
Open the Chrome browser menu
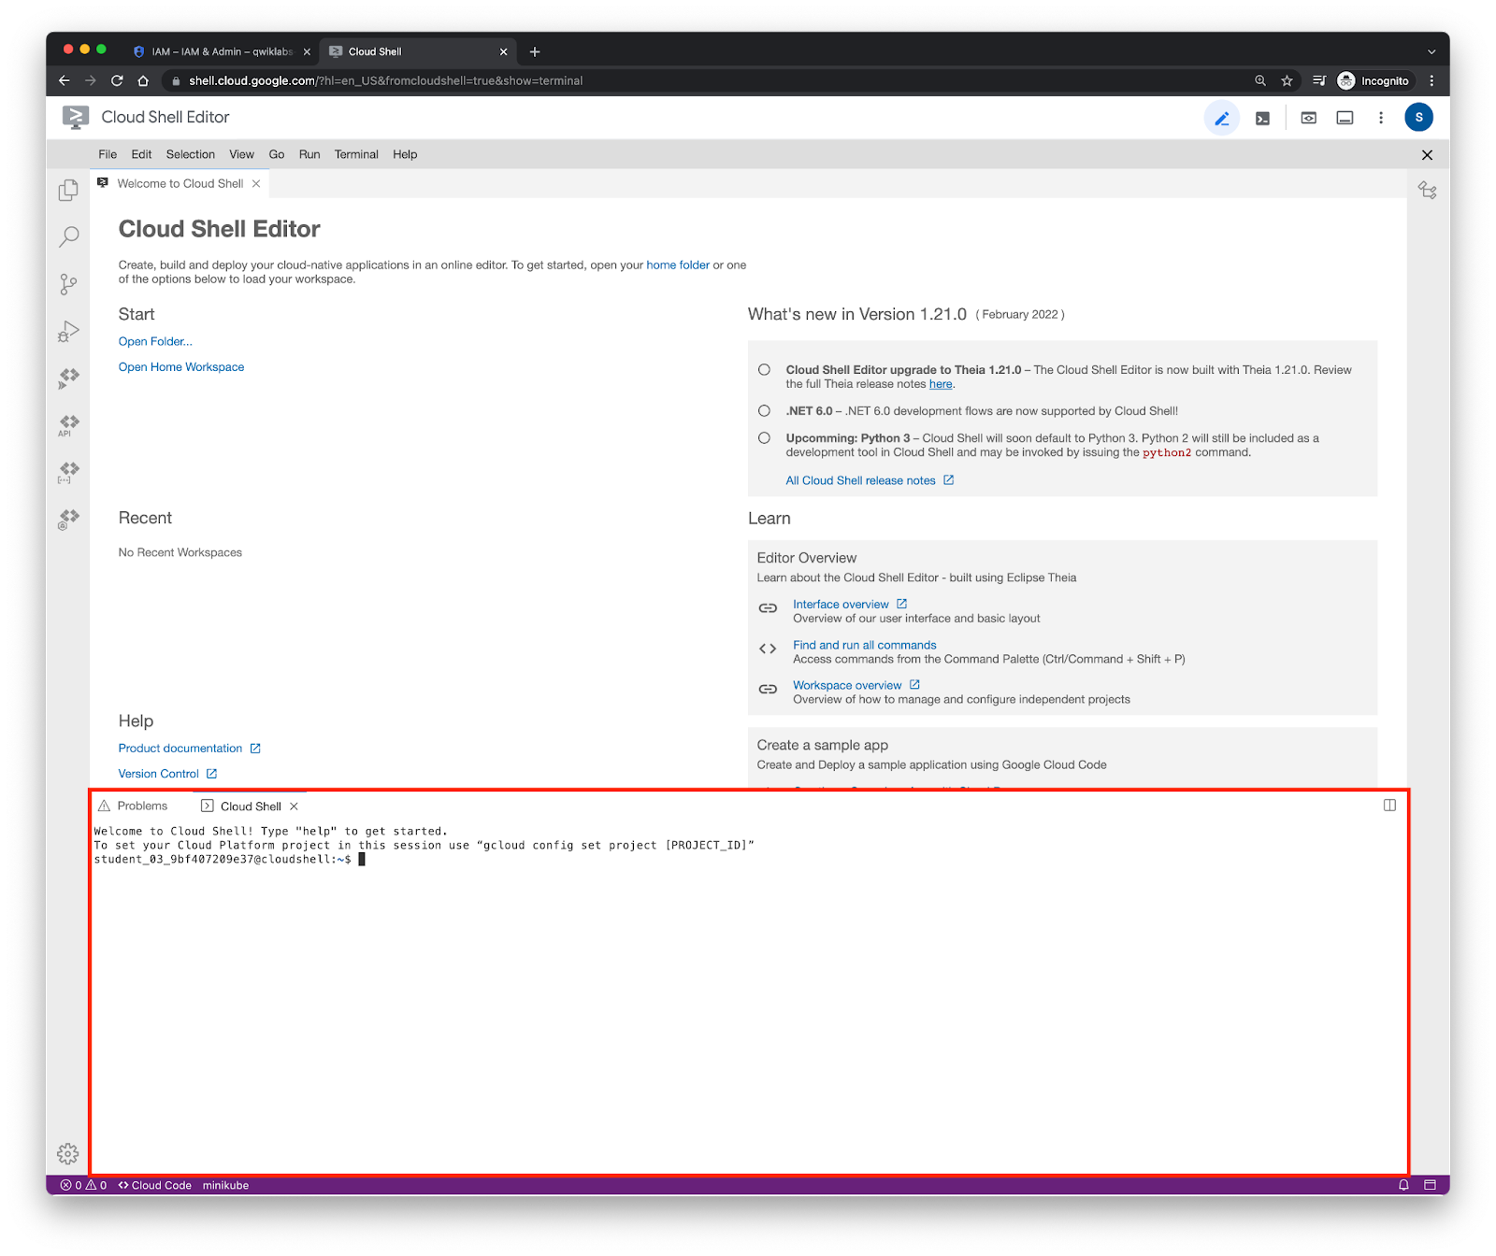1431,81
